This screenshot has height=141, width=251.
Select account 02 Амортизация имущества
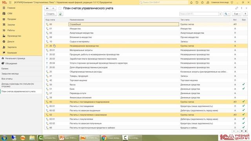click(146, 33)
